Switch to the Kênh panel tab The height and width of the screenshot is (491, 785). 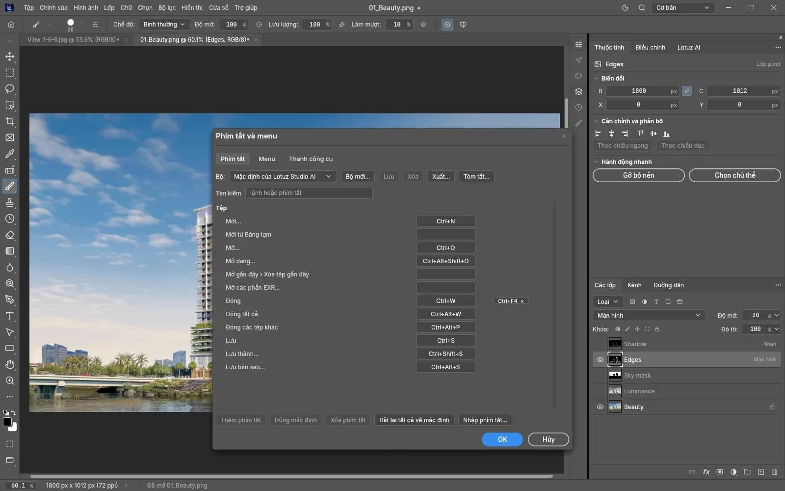[634, 285]
